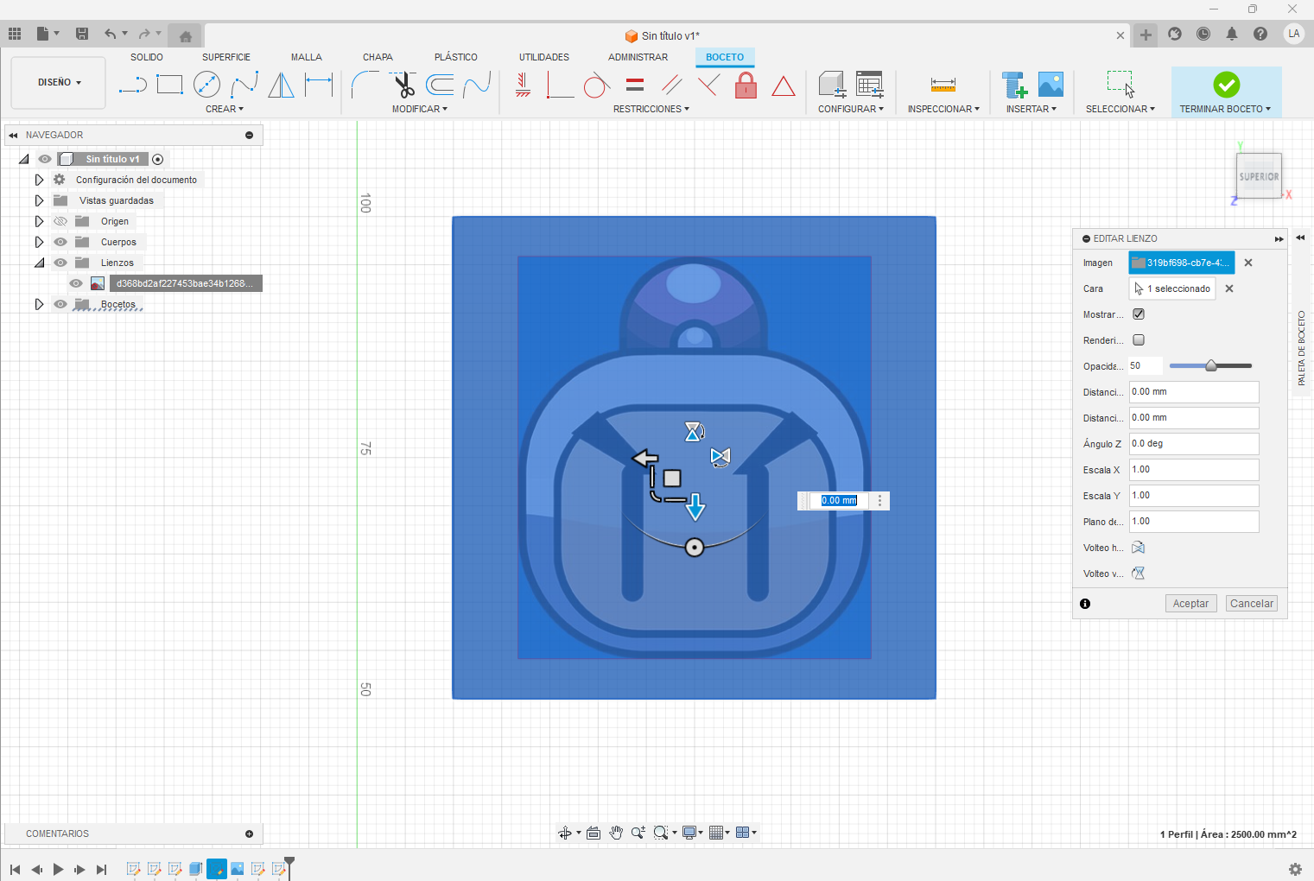Open the RESTRICCIONES dropdown menu
Image resolution: width=1314 pixels, height=881 pixels.
click(x=651, y=109)
